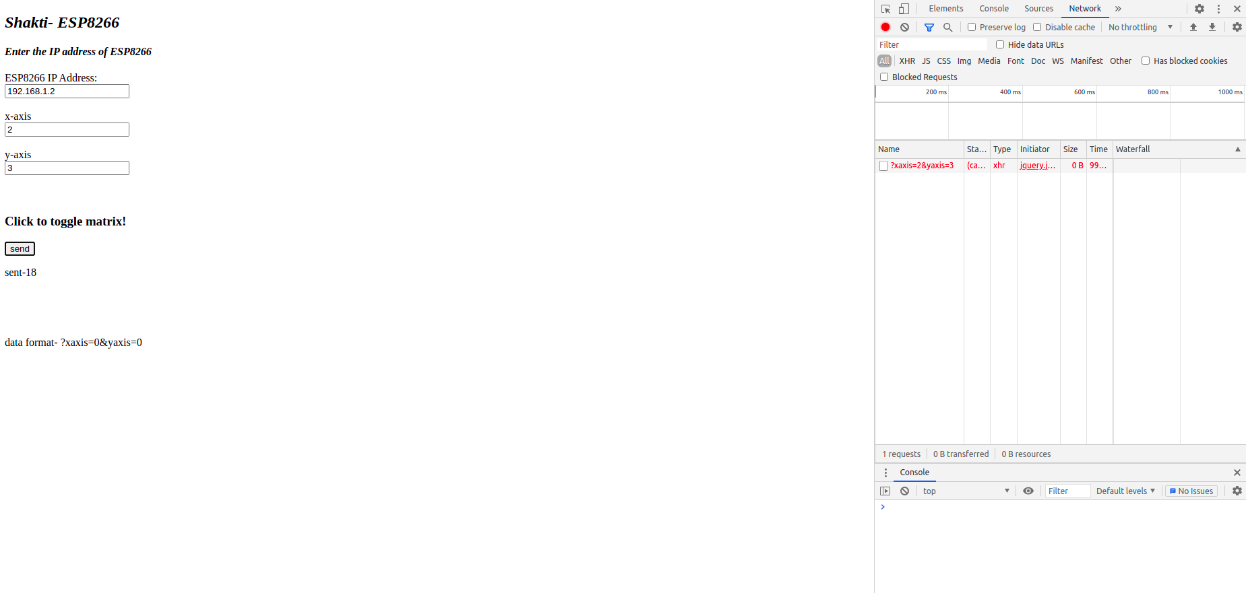Viewport: 1246px width, 593px height.
Task: Open the jquery.j... initiator link
Action: pyautogui.click(x=1037, y=166)
